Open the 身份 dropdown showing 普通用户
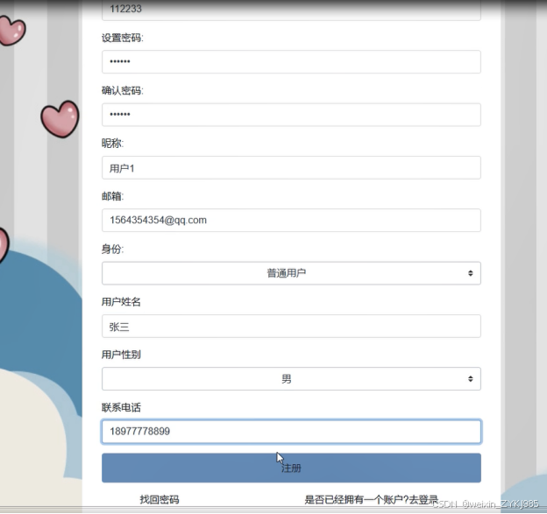This screenshot has height=514, width=547. coord(291,273)
